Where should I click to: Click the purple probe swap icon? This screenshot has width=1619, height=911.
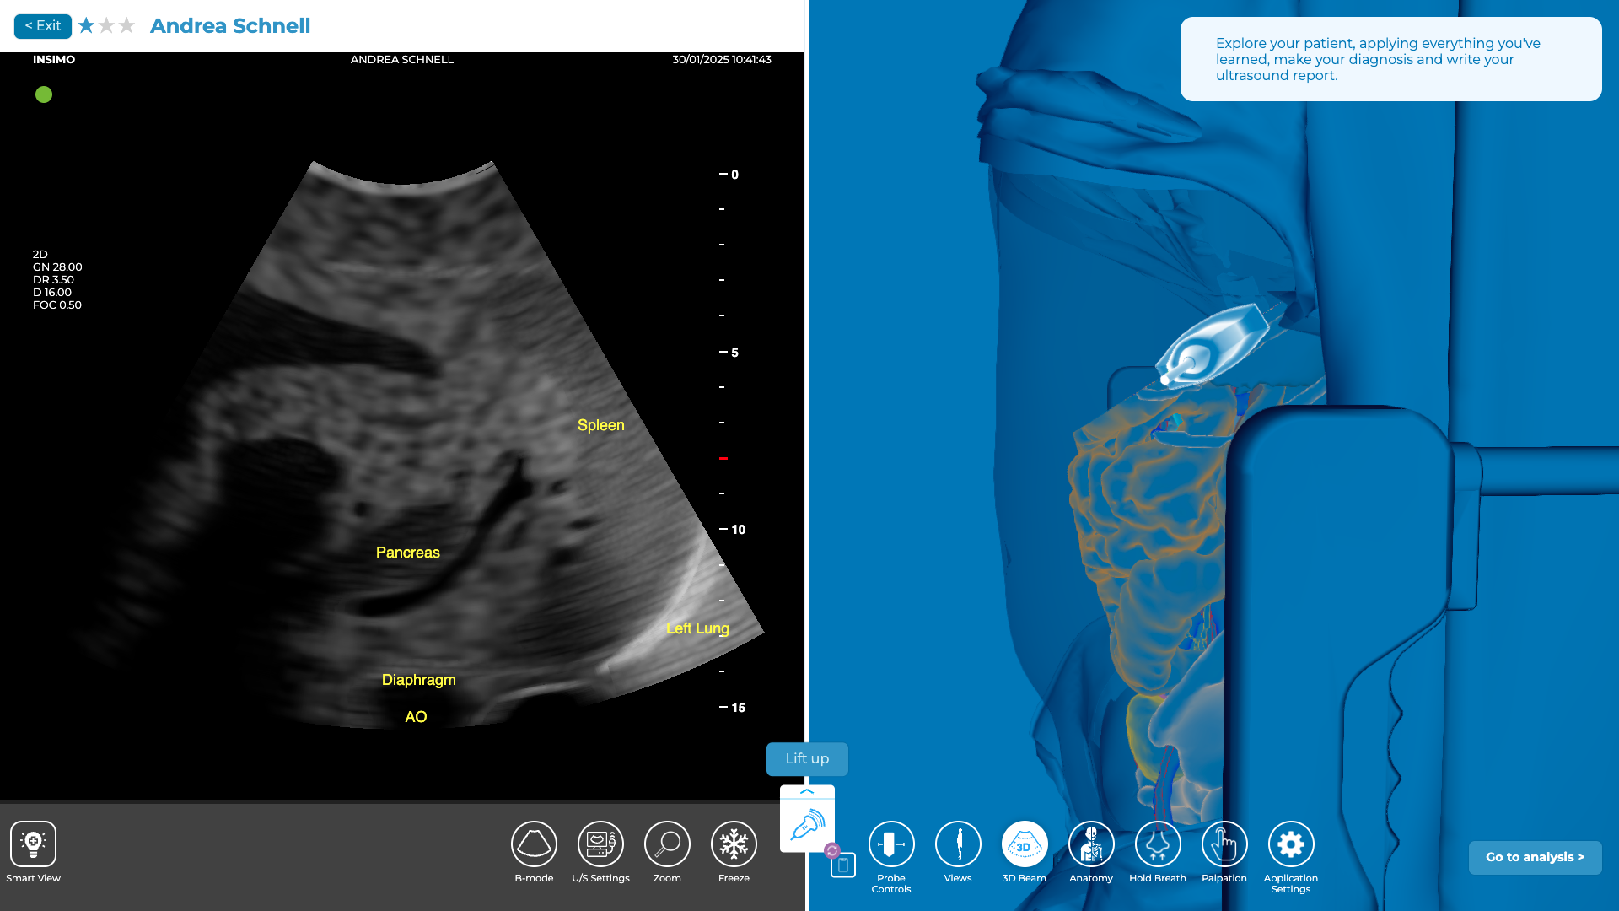(832, 850)
